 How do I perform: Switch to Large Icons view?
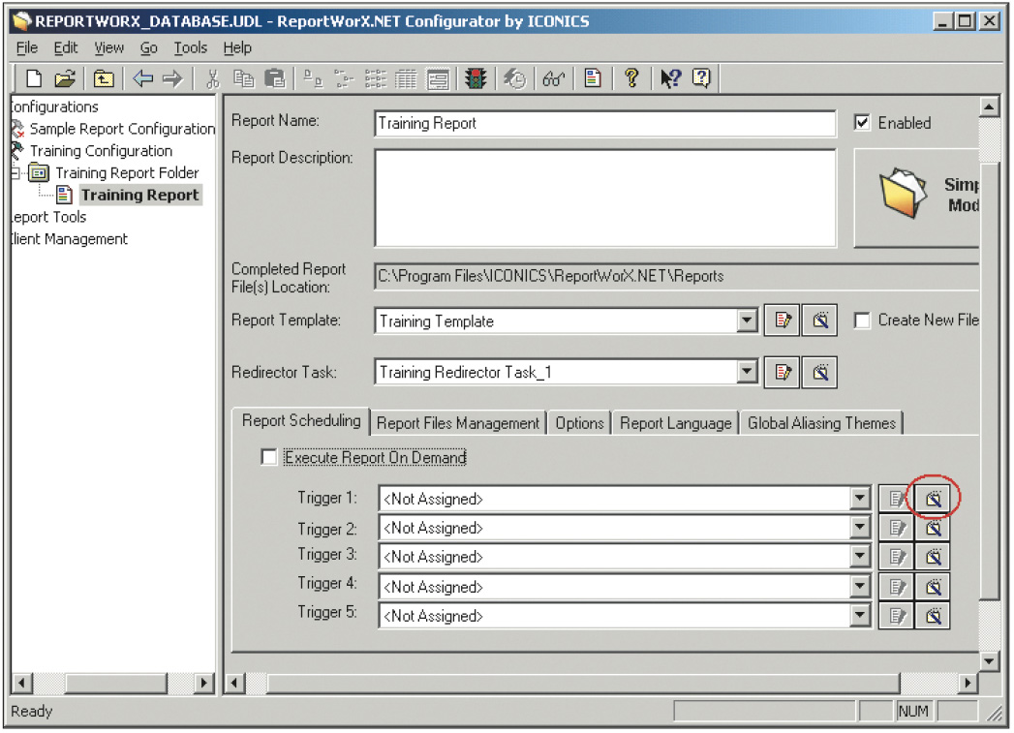(313, 78)
